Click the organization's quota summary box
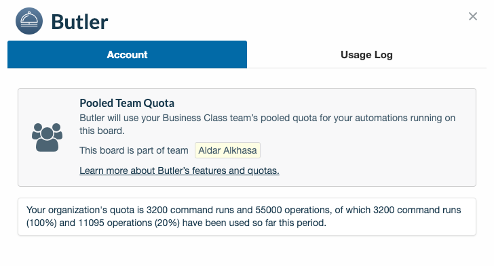Image resolution: width=494 pixels, height=266 pixels. point(247,217)
